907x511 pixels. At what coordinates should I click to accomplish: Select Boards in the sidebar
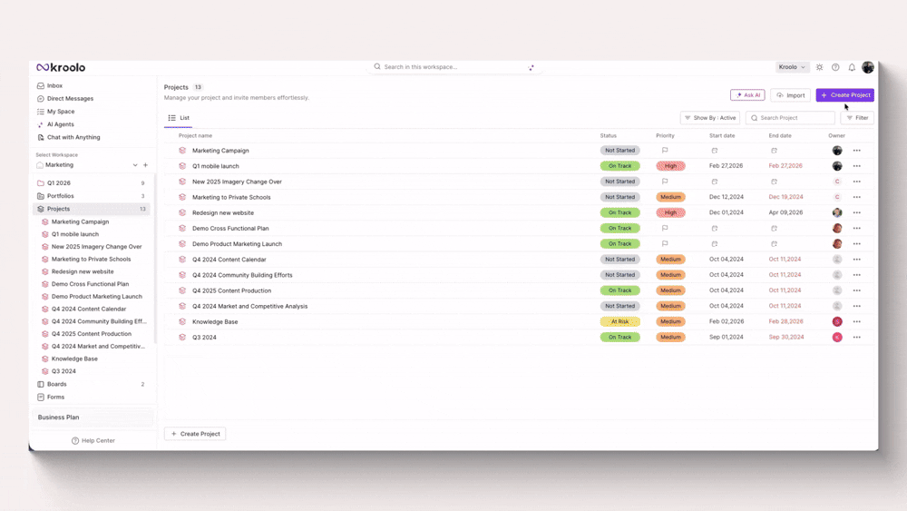(x=56, y=384)
